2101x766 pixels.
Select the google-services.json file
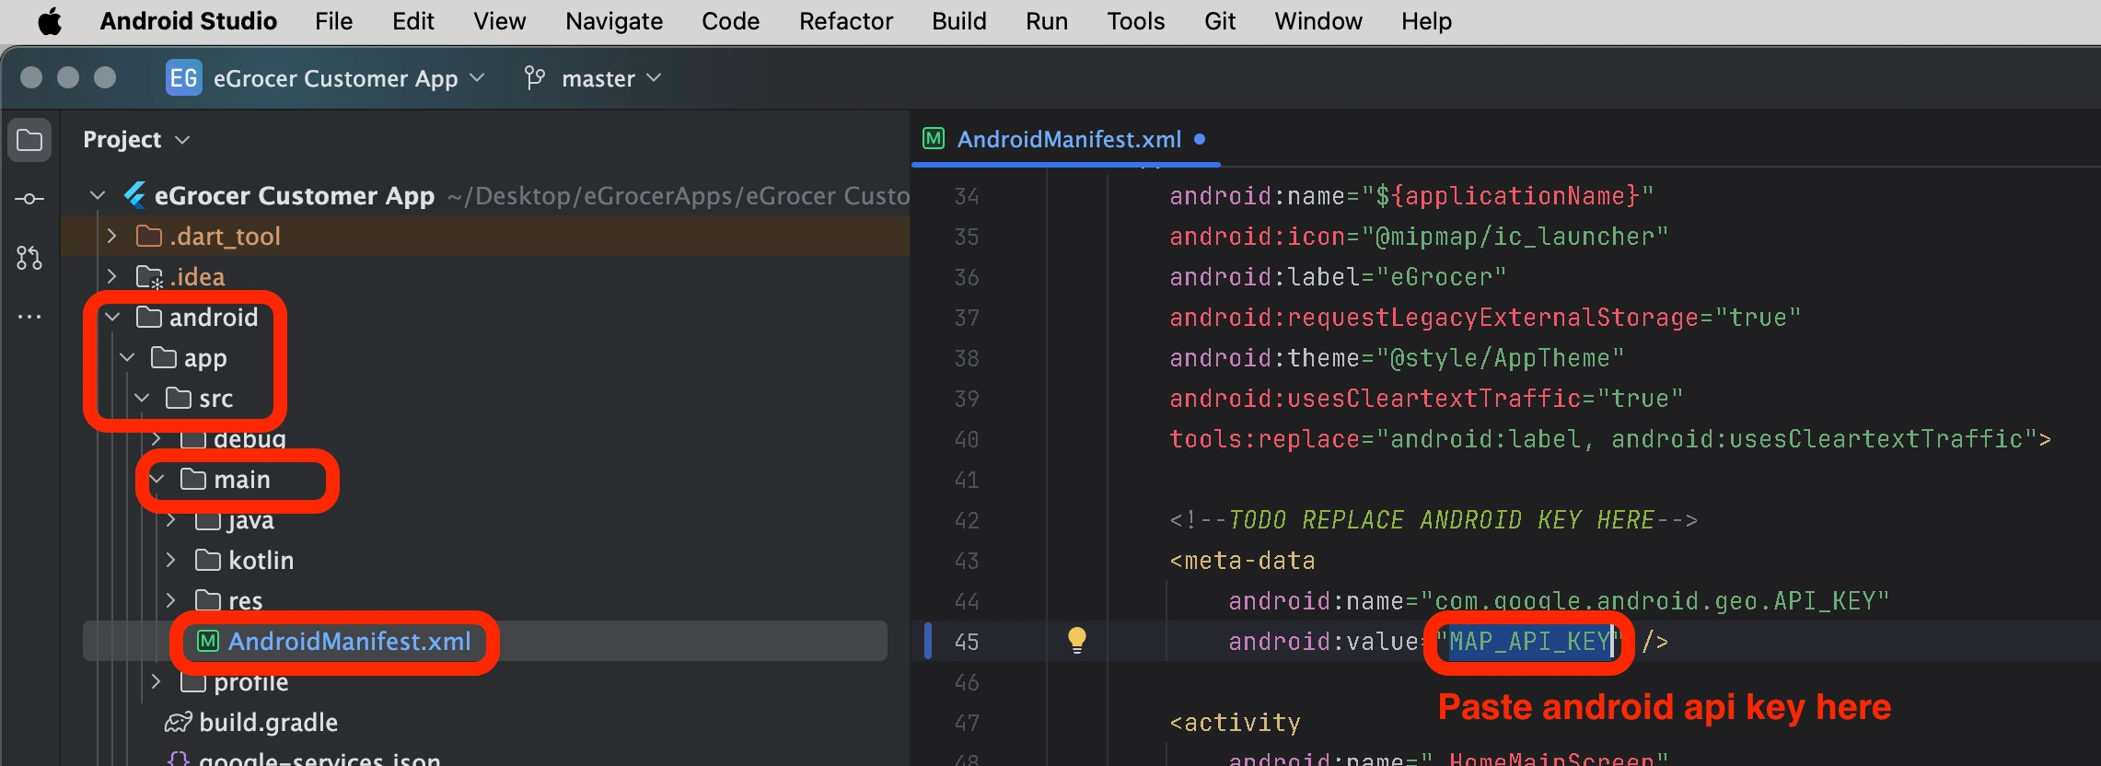[x=319, y=760]
